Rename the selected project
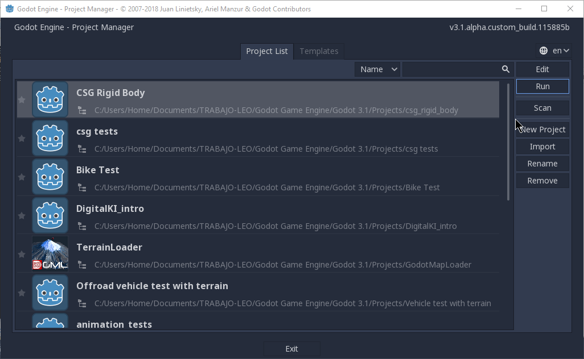Viewport: 584px width, 359px height. [x=542, y=164]
